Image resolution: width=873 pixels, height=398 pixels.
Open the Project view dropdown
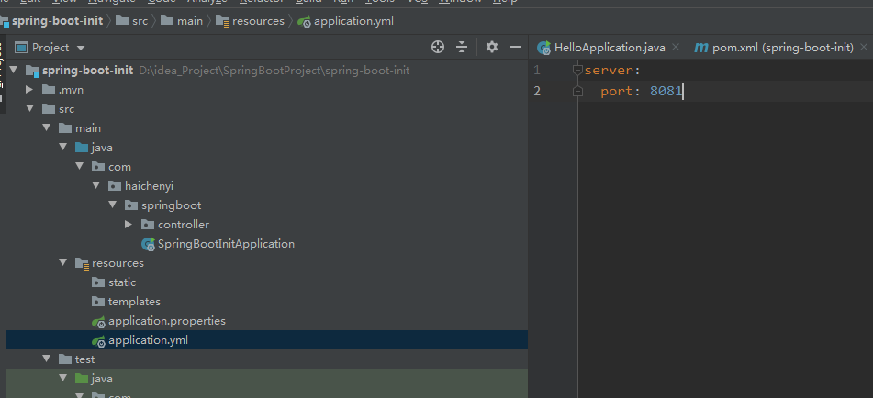81,48
